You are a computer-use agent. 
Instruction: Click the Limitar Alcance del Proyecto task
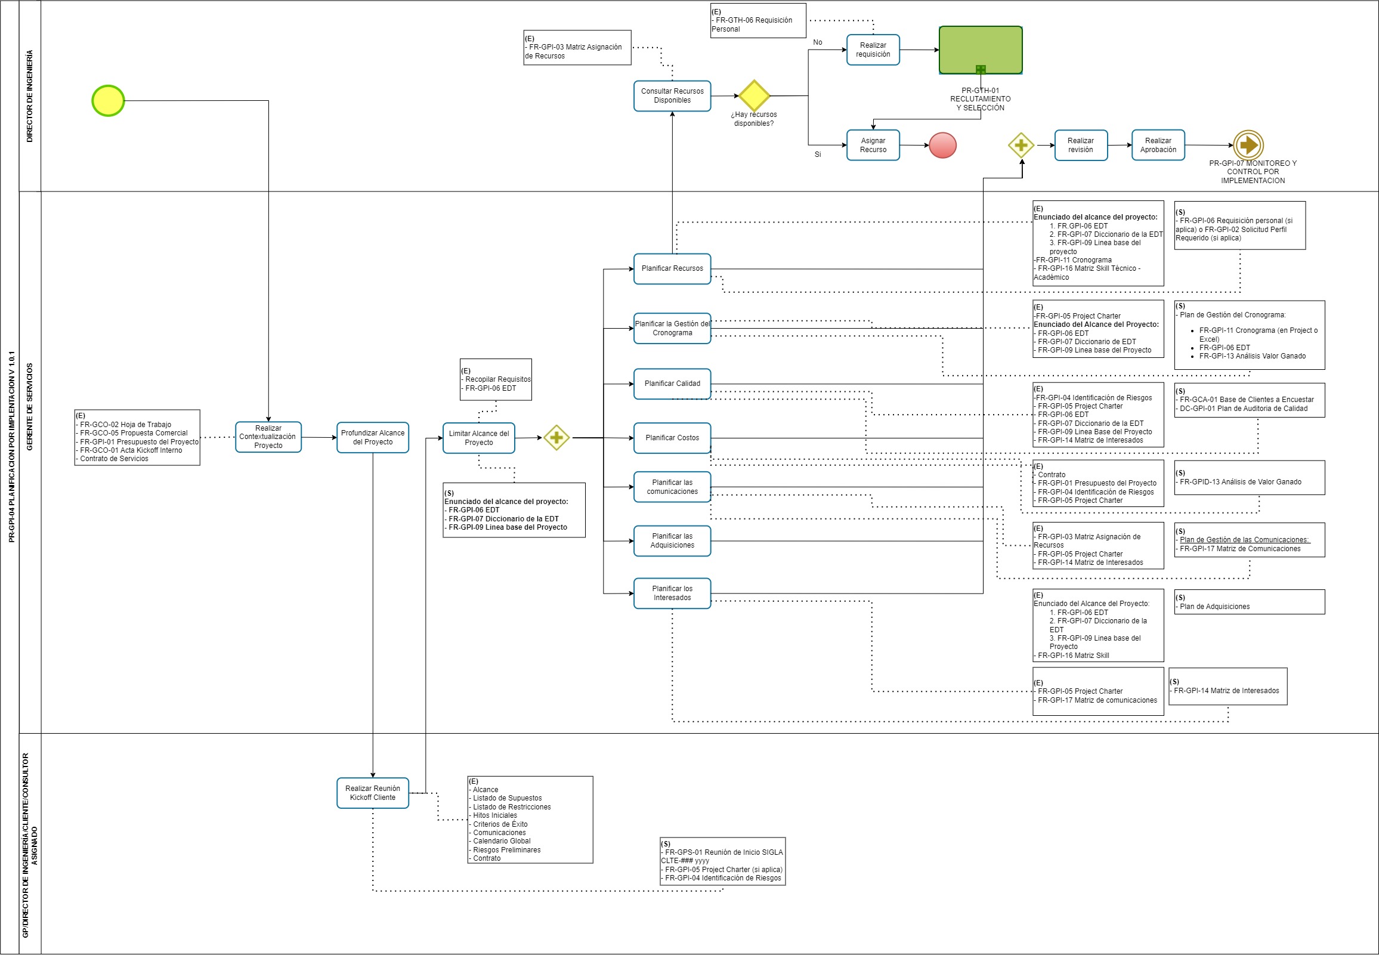click(478, 438)
